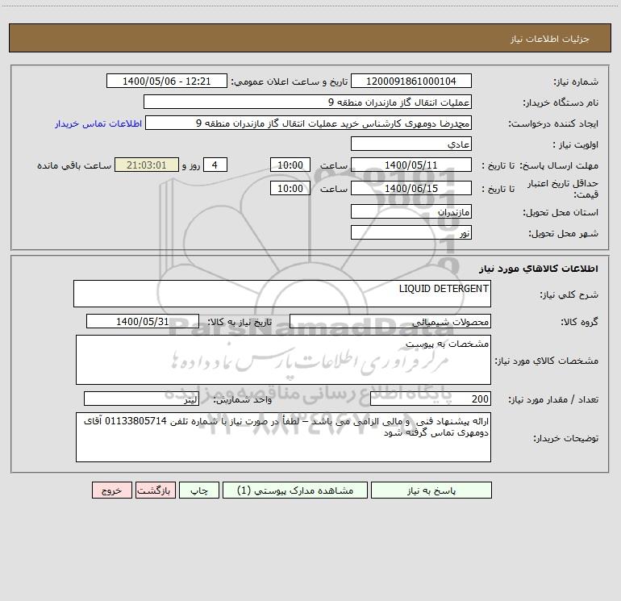Click delivery province field مازندران

pos(411,211)
